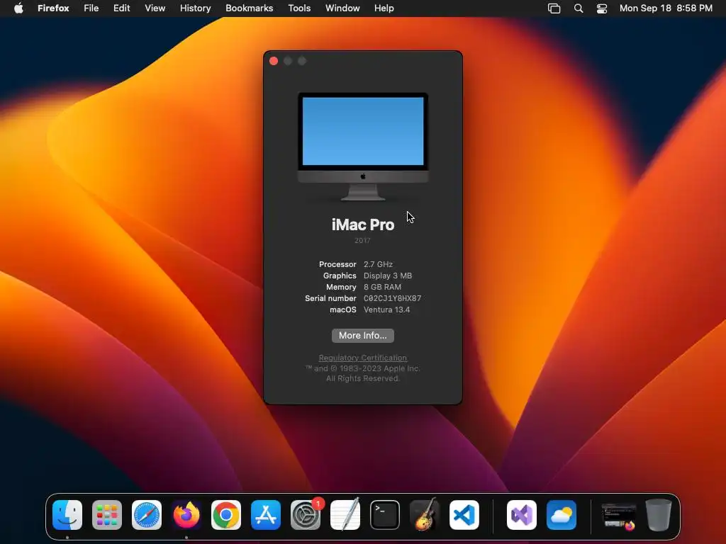This screenshot has width=726, height=544.
Task: Open the Trash in the Dock
Action: tap(659, 515)
